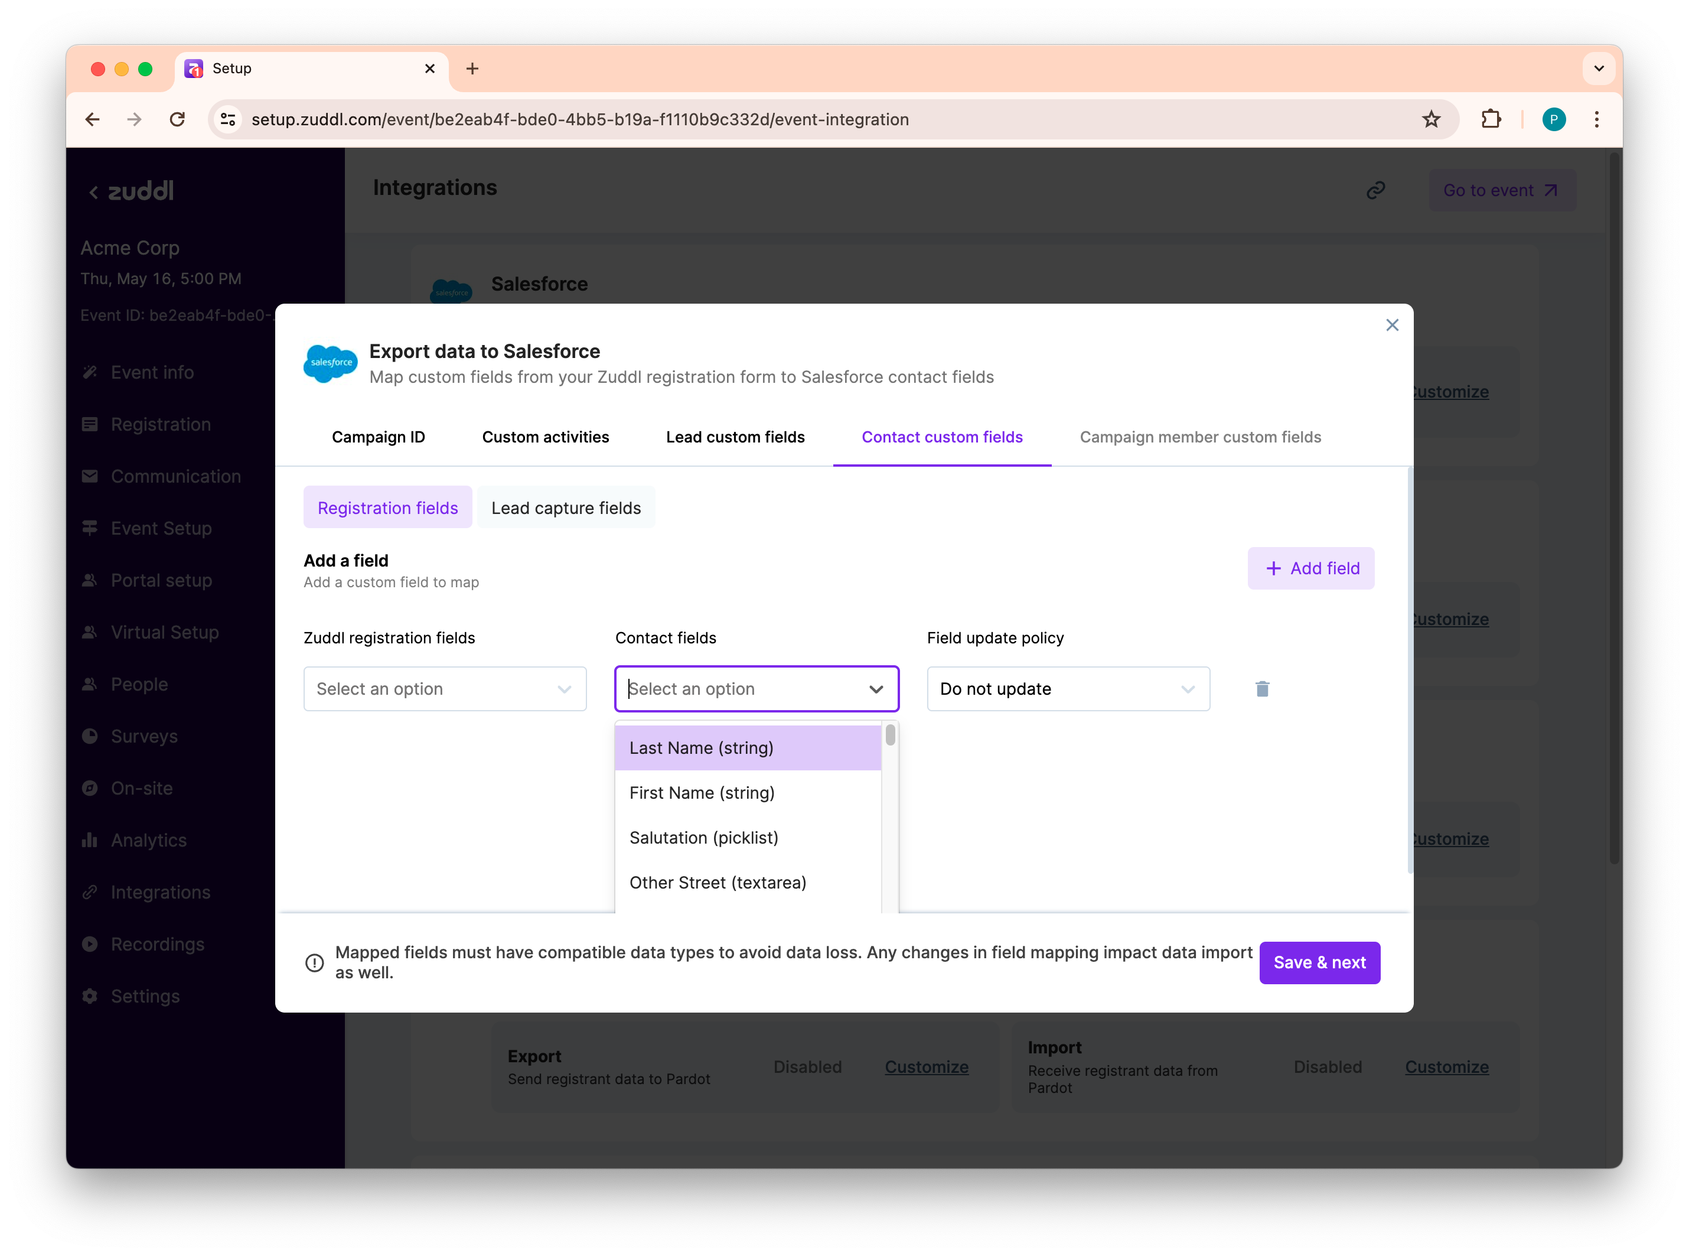Bookmark this page with the star icon

pyautogui.click(x=1432, y=119)
